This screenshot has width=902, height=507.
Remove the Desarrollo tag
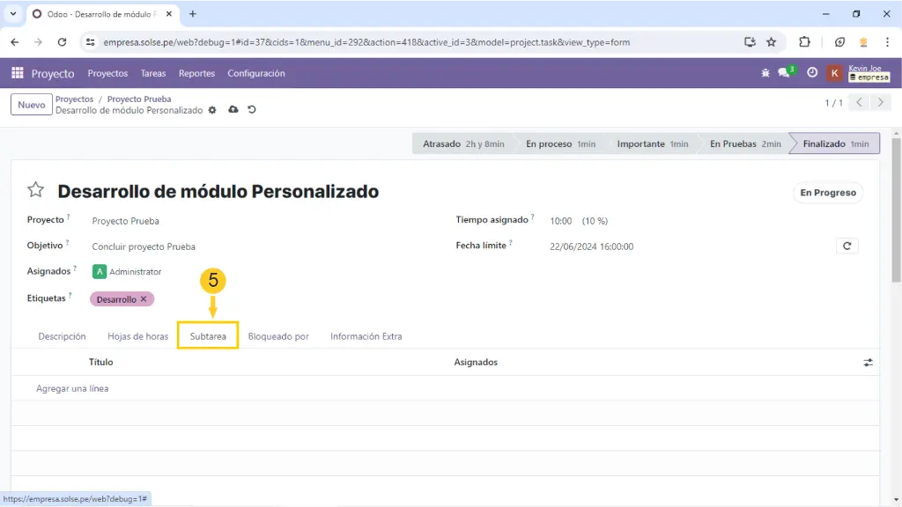tap(144, 299)
